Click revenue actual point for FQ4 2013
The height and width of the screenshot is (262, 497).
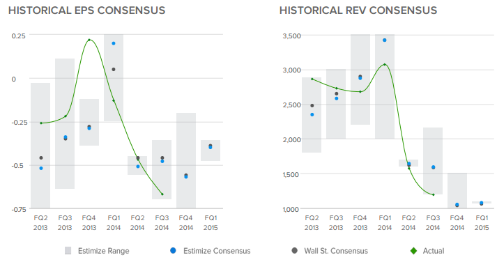point(360,92)
